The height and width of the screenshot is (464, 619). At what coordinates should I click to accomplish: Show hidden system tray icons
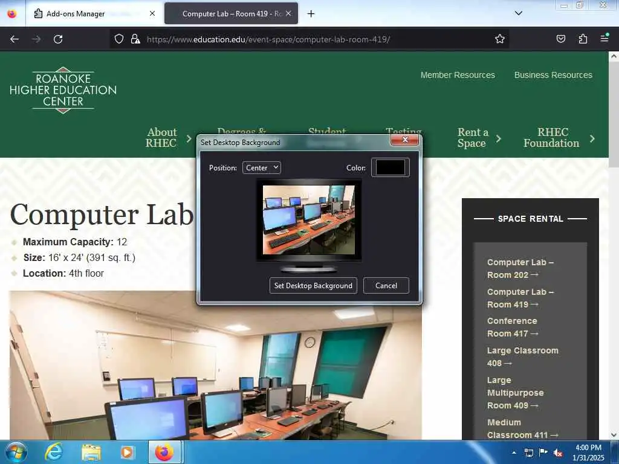click(514, 453)
